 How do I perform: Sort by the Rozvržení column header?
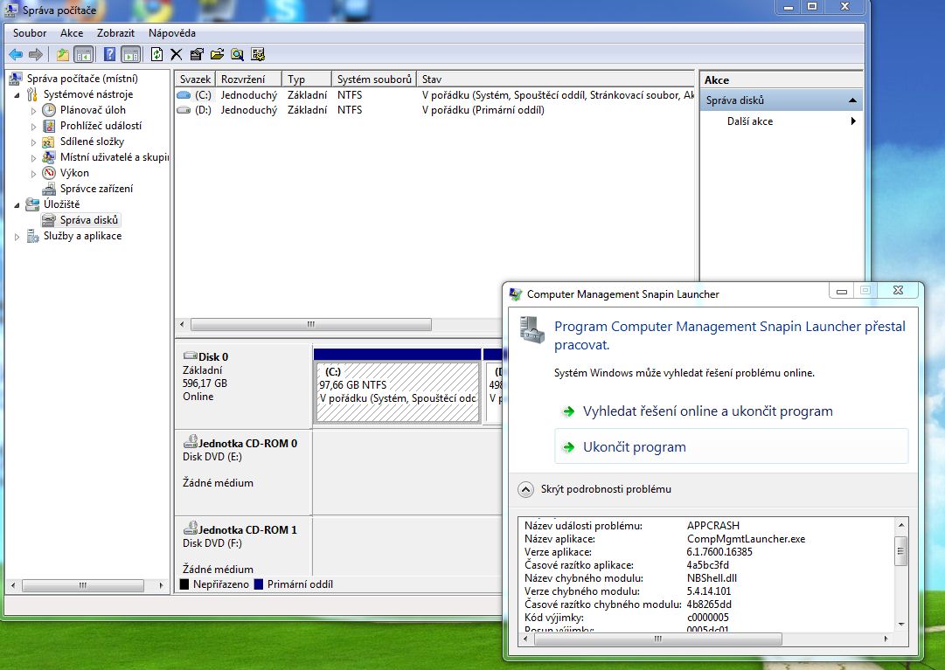249,79
